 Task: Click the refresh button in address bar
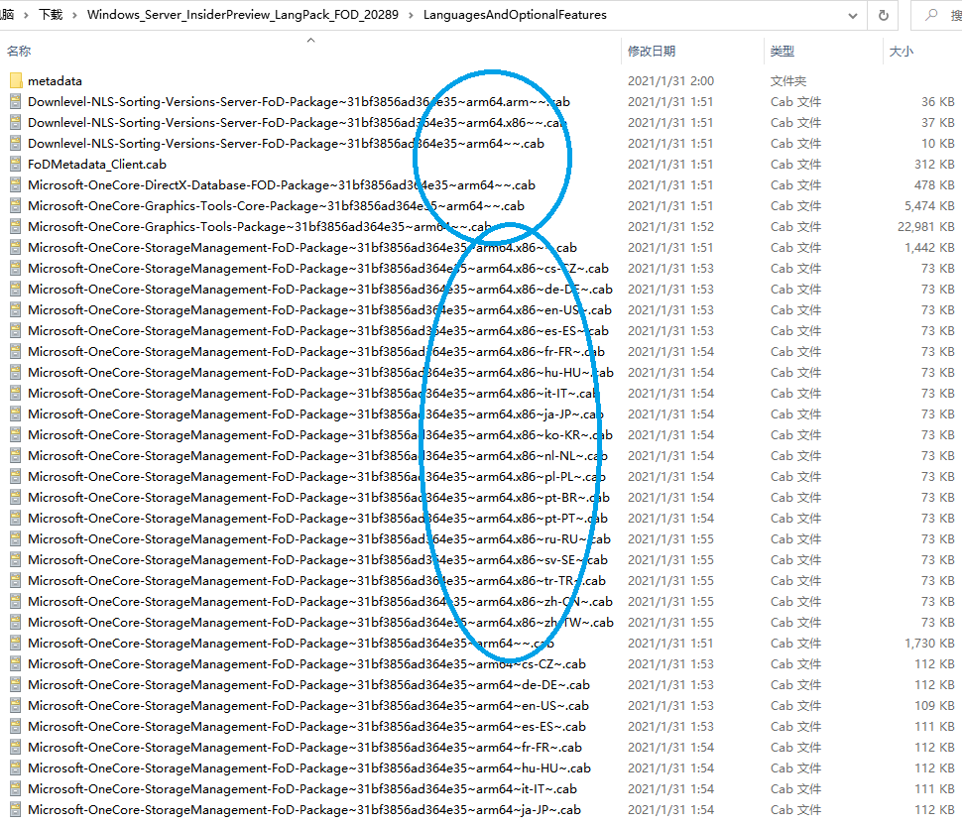[883, 16]
